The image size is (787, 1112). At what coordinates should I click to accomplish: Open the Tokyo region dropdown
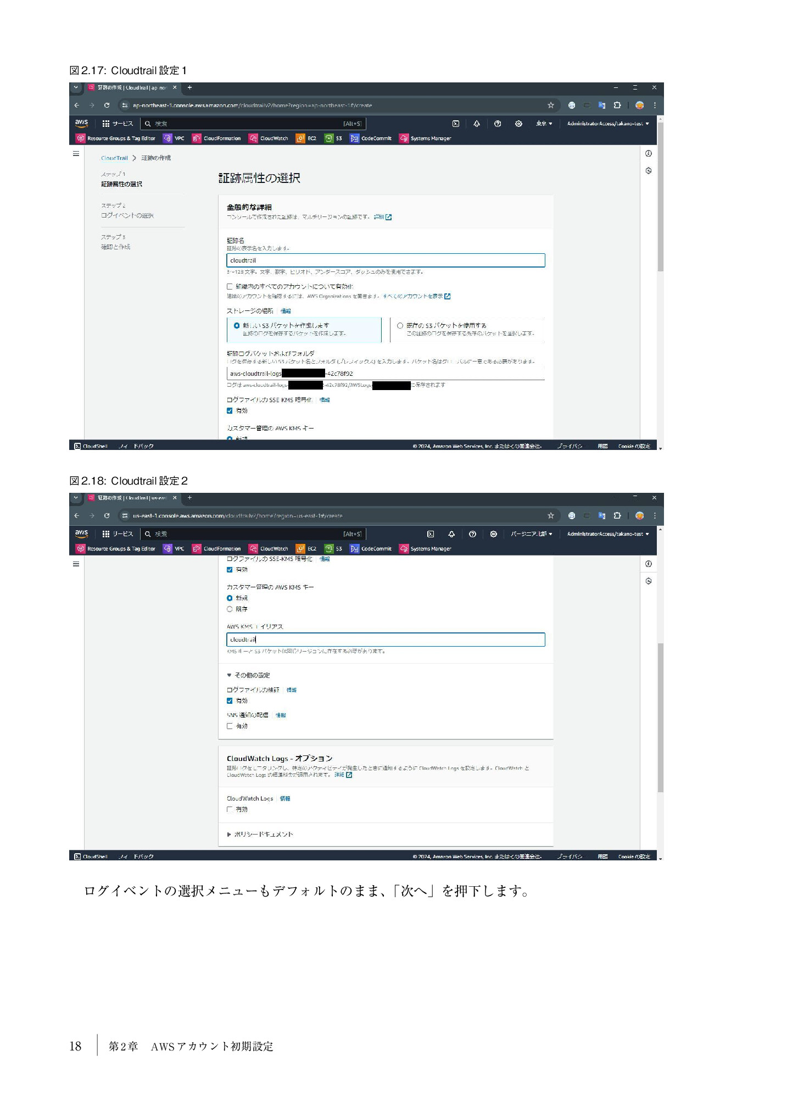pyautogui.click(x=544, y=124)
